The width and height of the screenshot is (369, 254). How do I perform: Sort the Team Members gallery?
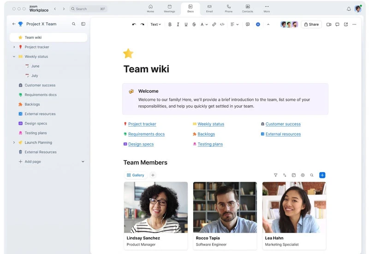pyautogui.click(x=285, y=175)
